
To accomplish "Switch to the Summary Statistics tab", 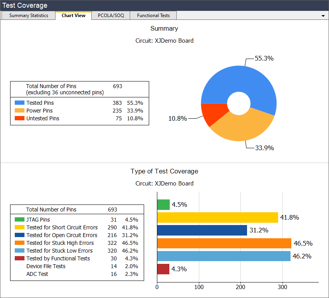I will pos(28,16).
